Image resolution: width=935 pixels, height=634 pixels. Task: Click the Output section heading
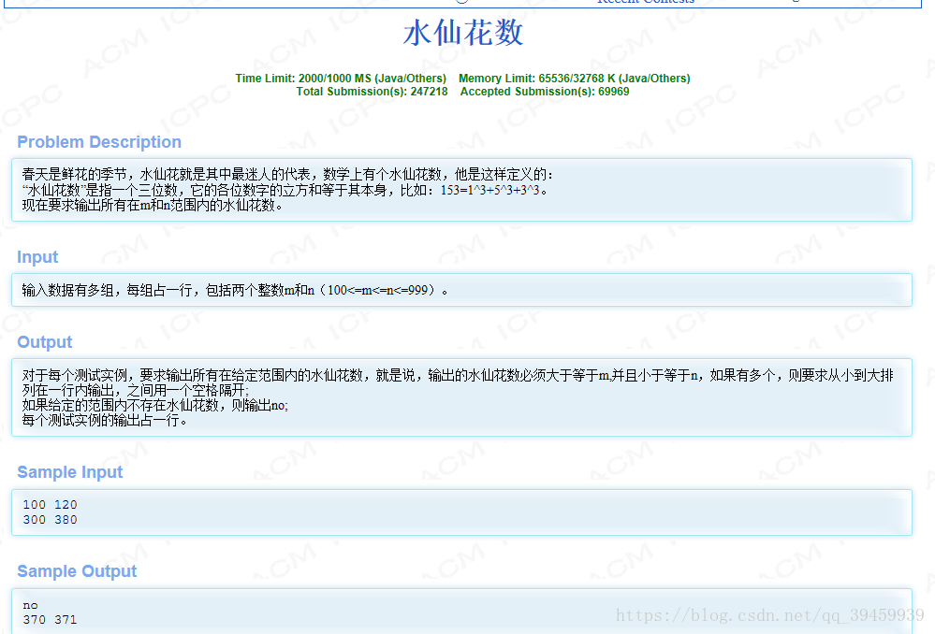tap(45, 342)
